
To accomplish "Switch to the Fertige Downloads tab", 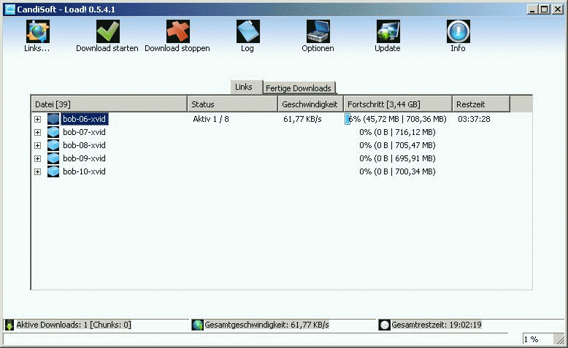I will point(299,88).
